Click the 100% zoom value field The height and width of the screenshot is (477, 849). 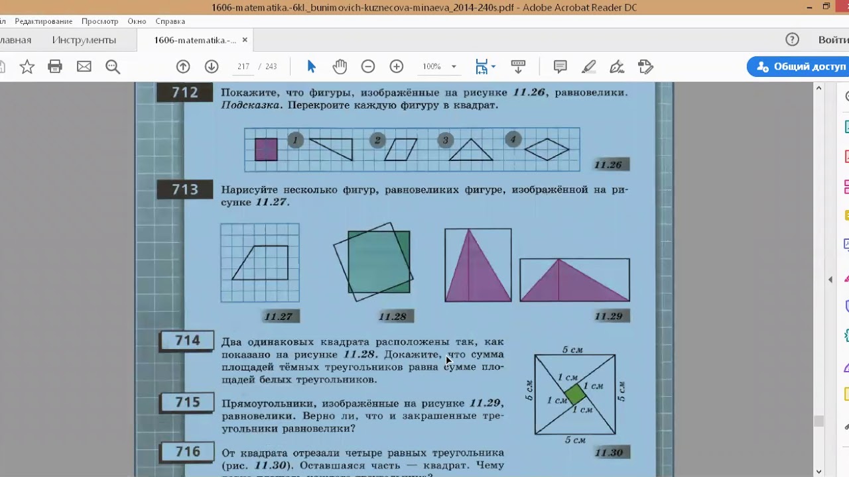pyautogui.click(x=432, y=66)
